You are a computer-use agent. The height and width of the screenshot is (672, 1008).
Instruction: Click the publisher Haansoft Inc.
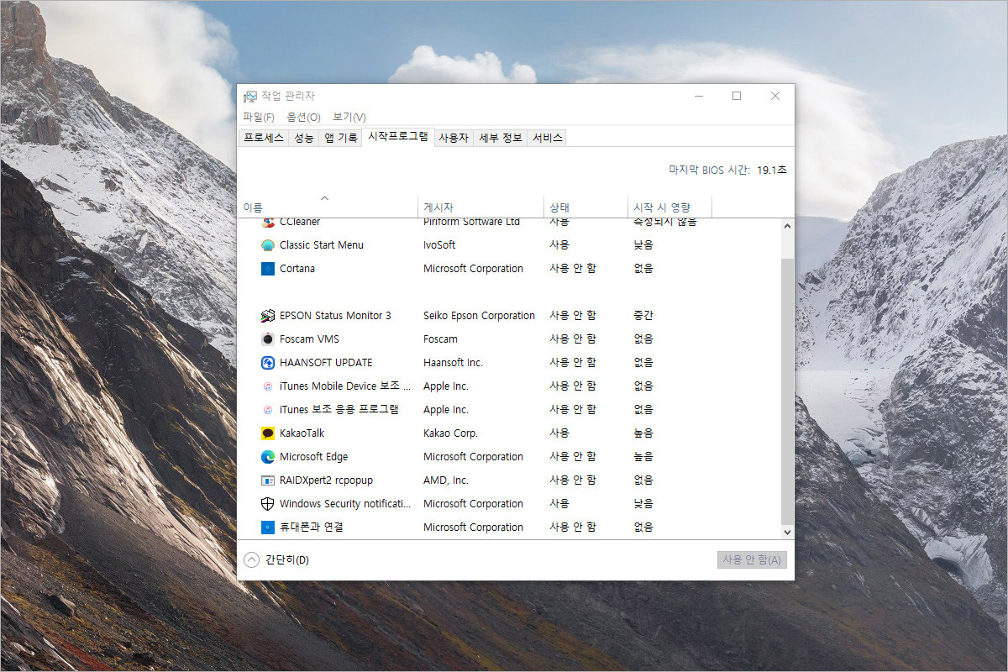click(x=453, y=363)
